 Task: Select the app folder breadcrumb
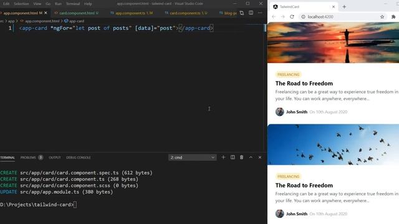point(11,21)
